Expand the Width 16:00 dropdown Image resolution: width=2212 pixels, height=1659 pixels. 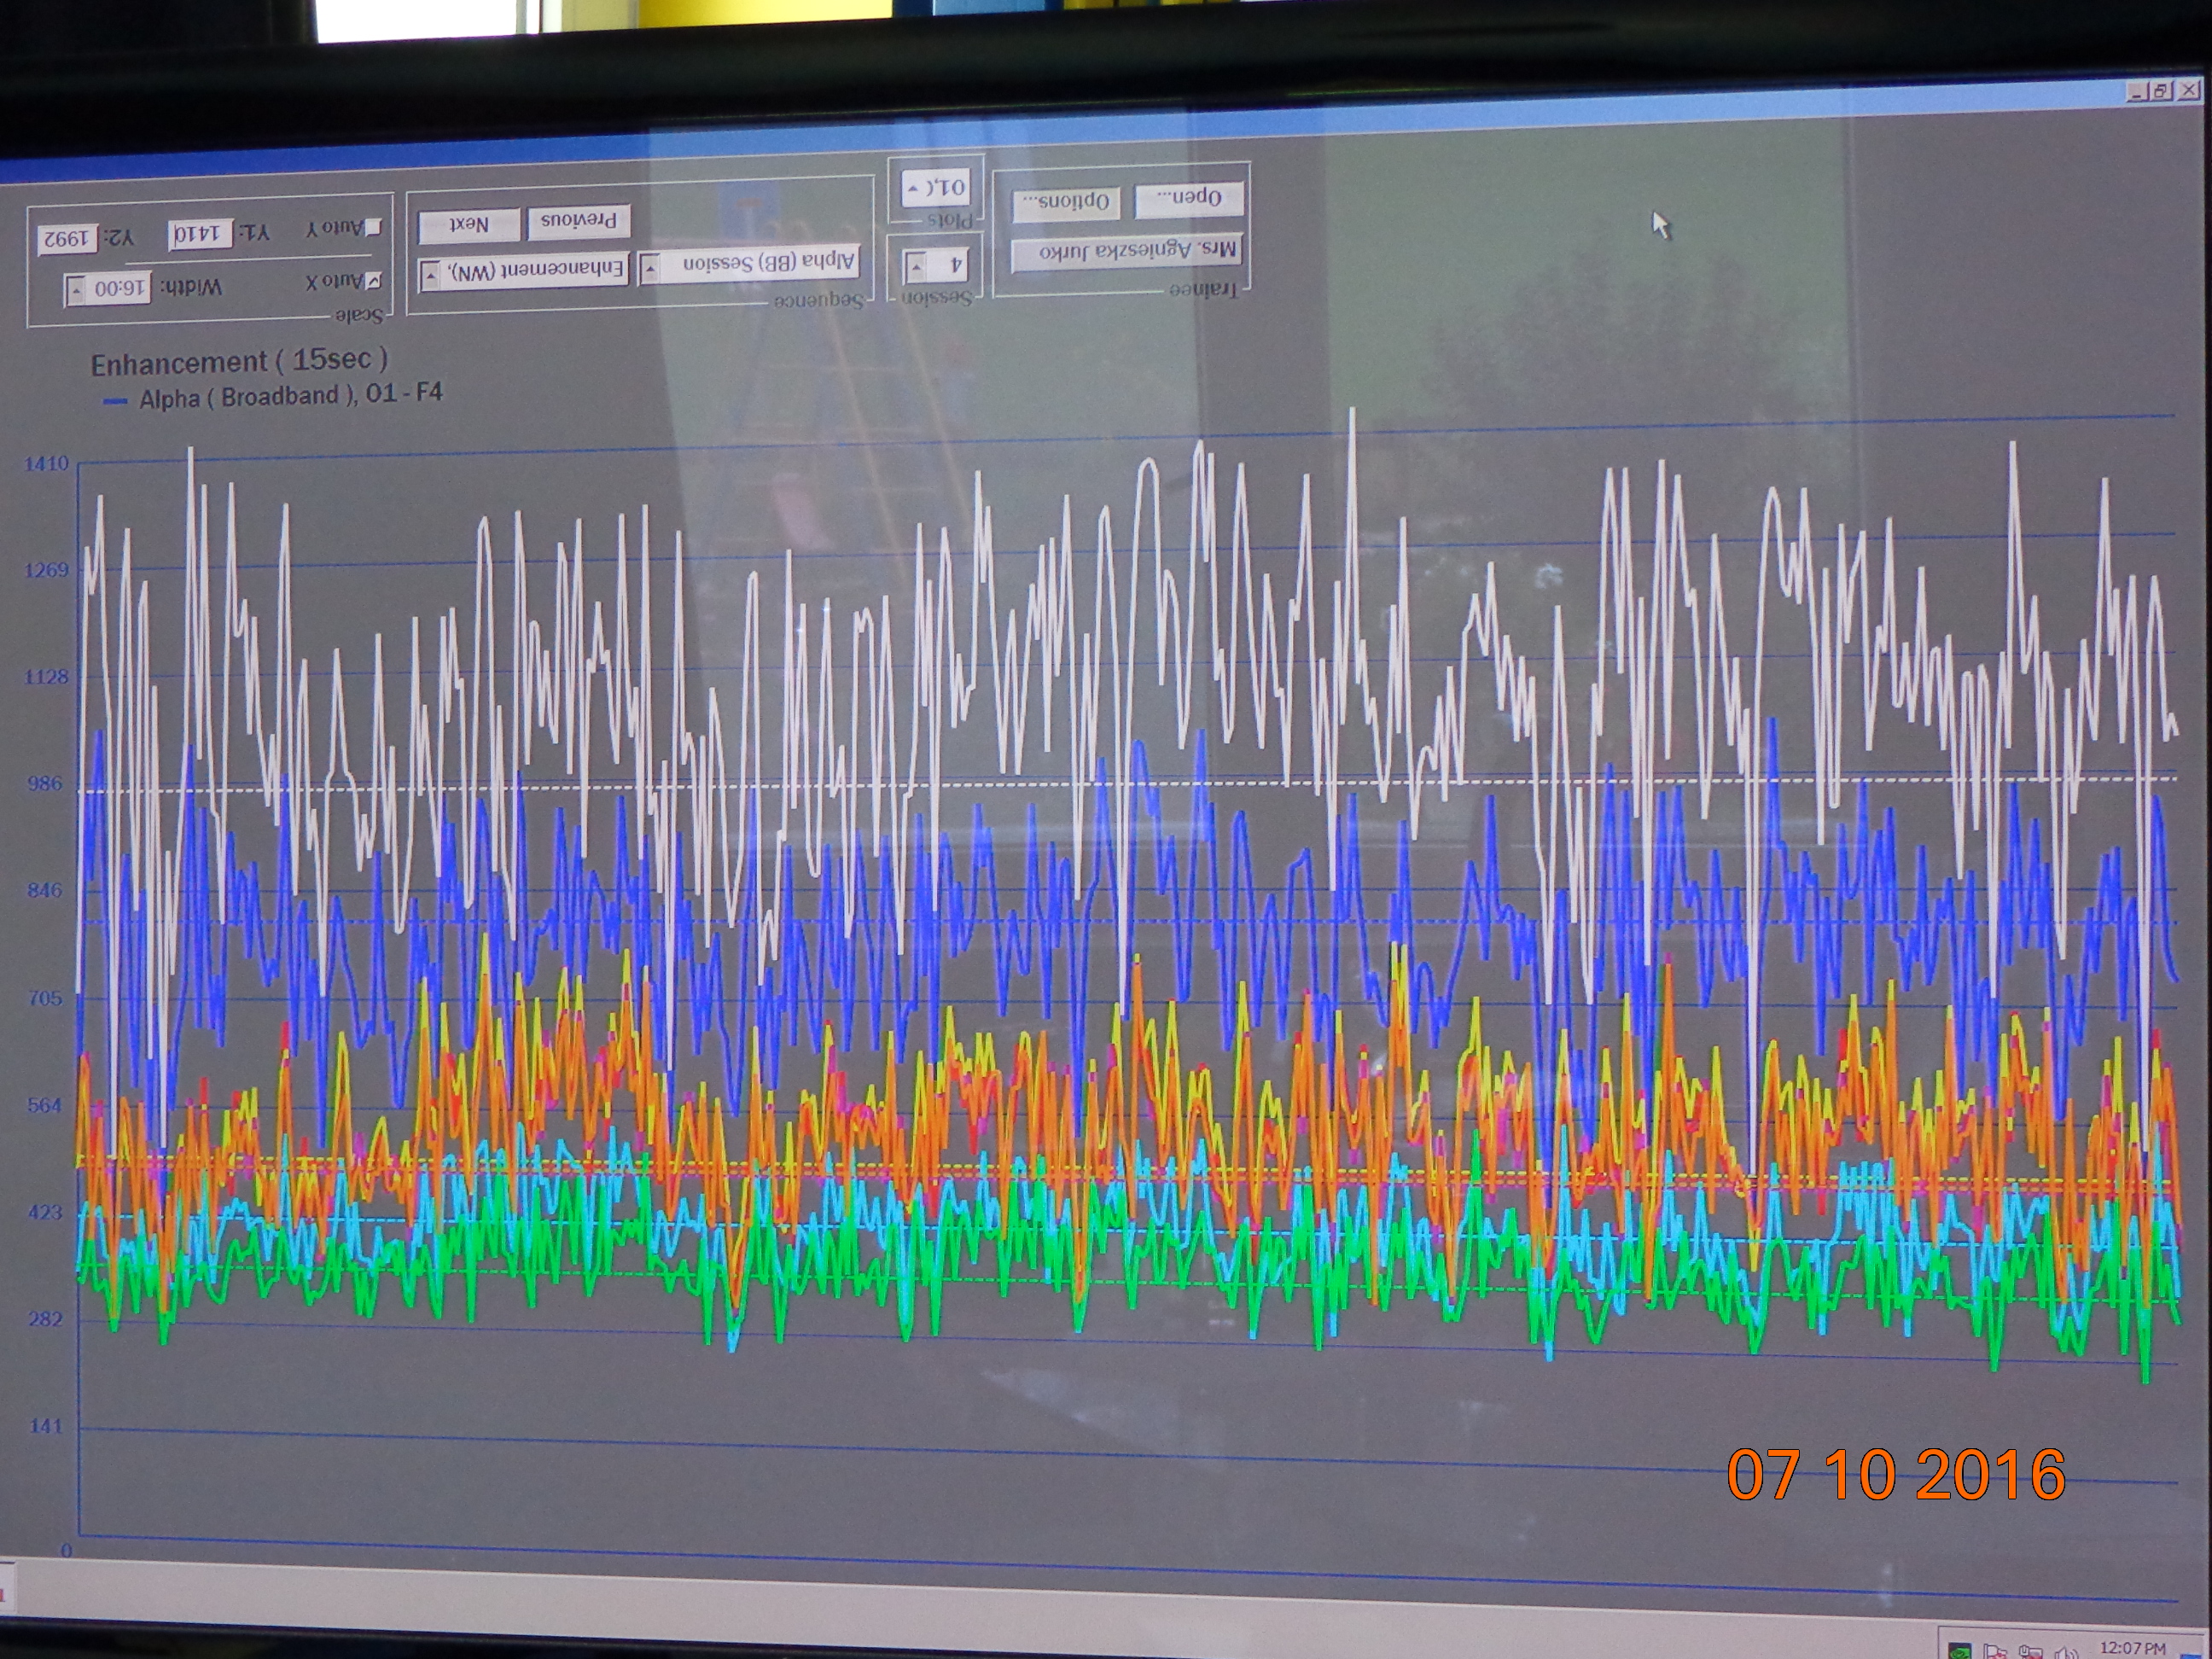coord(76,291)
